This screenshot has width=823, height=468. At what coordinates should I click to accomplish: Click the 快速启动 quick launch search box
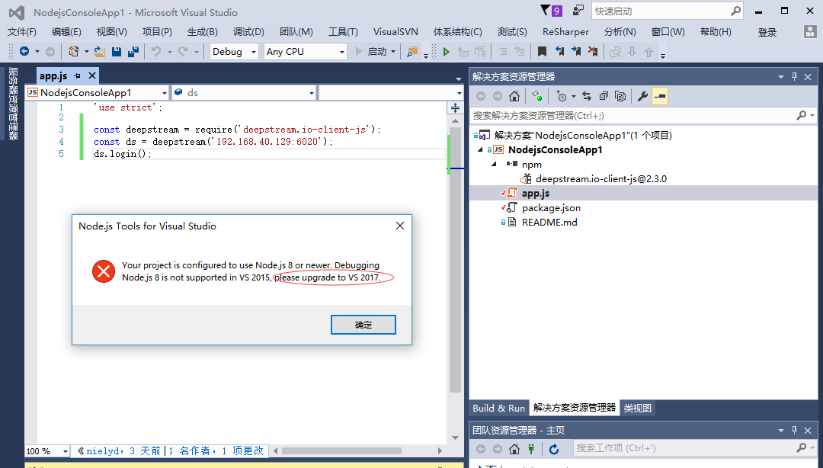tap(667, 11)
